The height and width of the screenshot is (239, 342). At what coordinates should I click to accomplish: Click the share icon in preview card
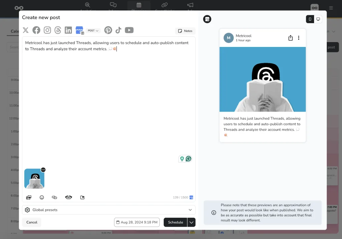291,38
